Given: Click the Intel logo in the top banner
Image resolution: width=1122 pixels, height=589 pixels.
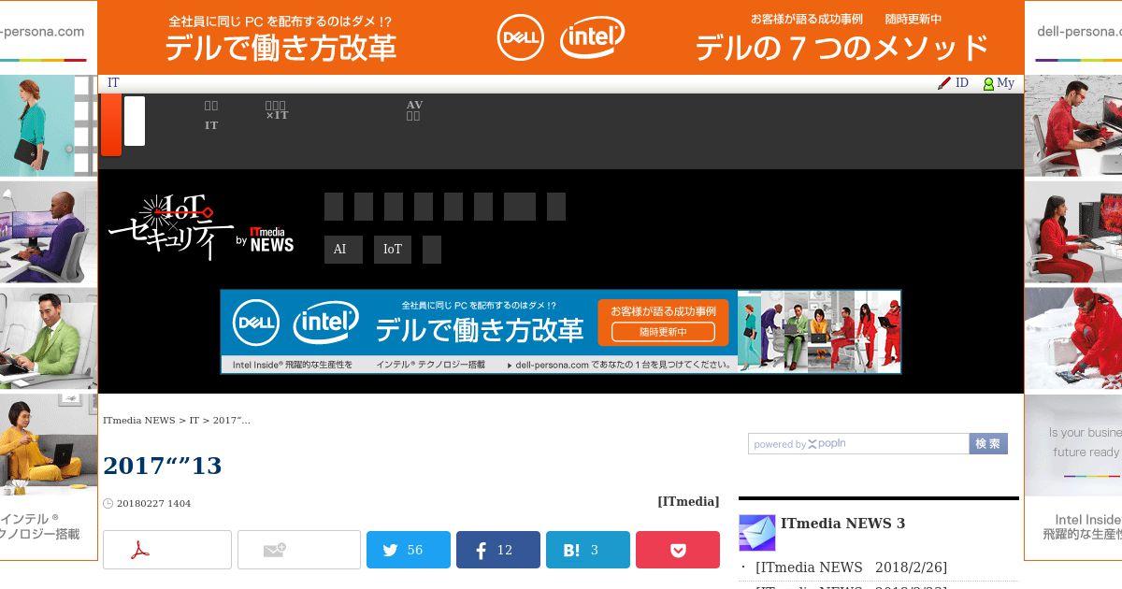Looking at the screenshot, I should point(592,37).
